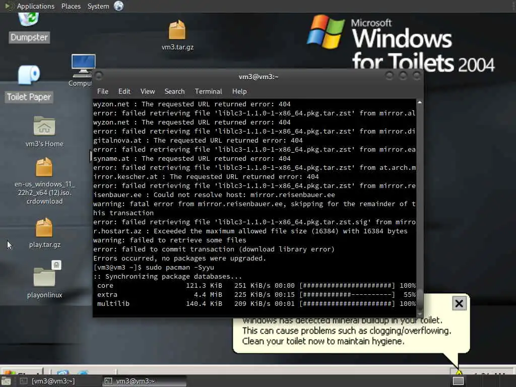Click 'Errors occurred, no packages were upgraded.' line
Screen dimensions: 516x387
pyautogui.click(x=180, y=259)
